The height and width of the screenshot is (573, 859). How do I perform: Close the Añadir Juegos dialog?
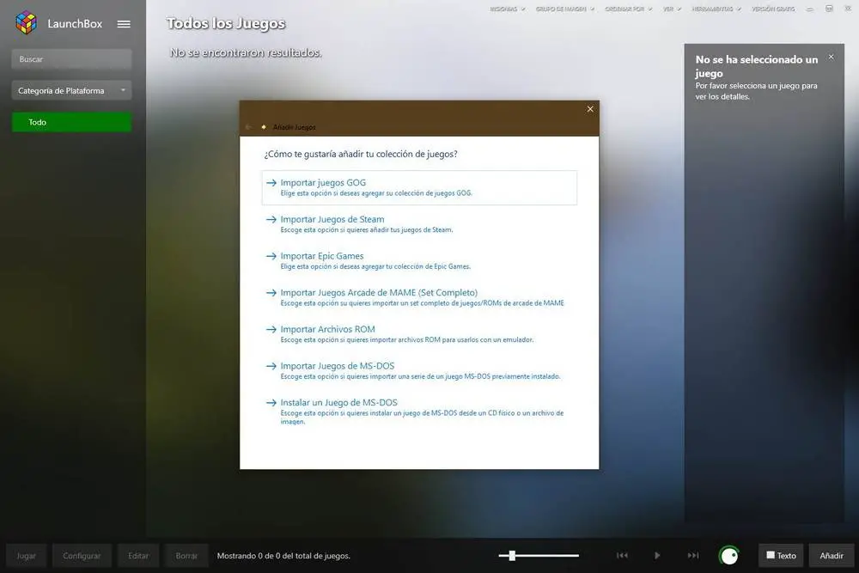[590, 109]
